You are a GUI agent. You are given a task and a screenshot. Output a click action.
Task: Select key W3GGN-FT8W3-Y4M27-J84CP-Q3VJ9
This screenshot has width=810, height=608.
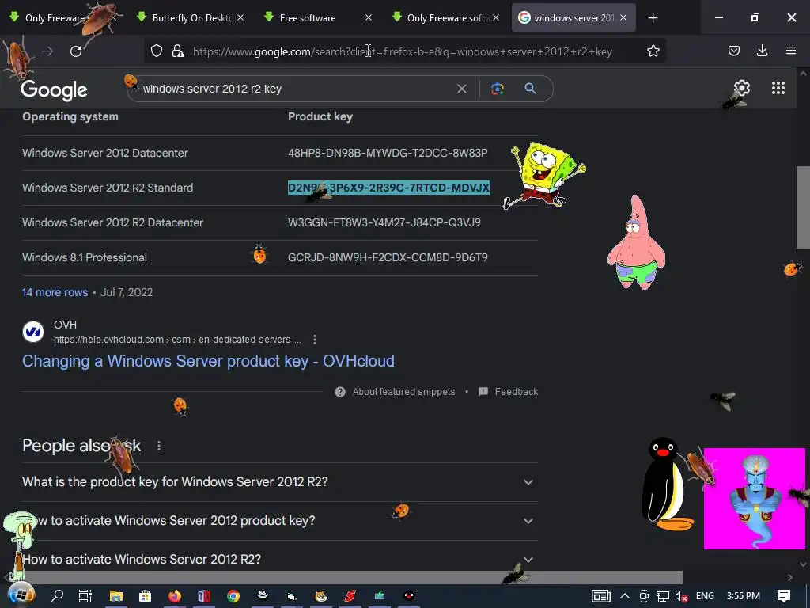point(384,222)
